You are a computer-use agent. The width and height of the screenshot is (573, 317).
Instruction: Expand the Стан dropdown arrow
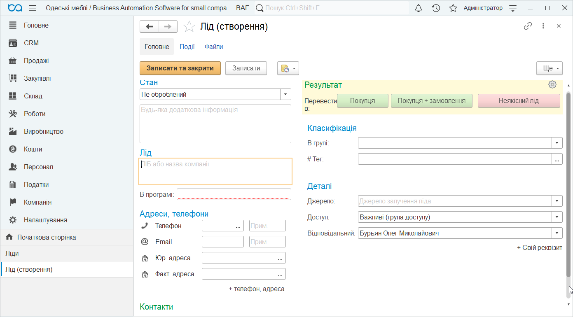point(286,94)
